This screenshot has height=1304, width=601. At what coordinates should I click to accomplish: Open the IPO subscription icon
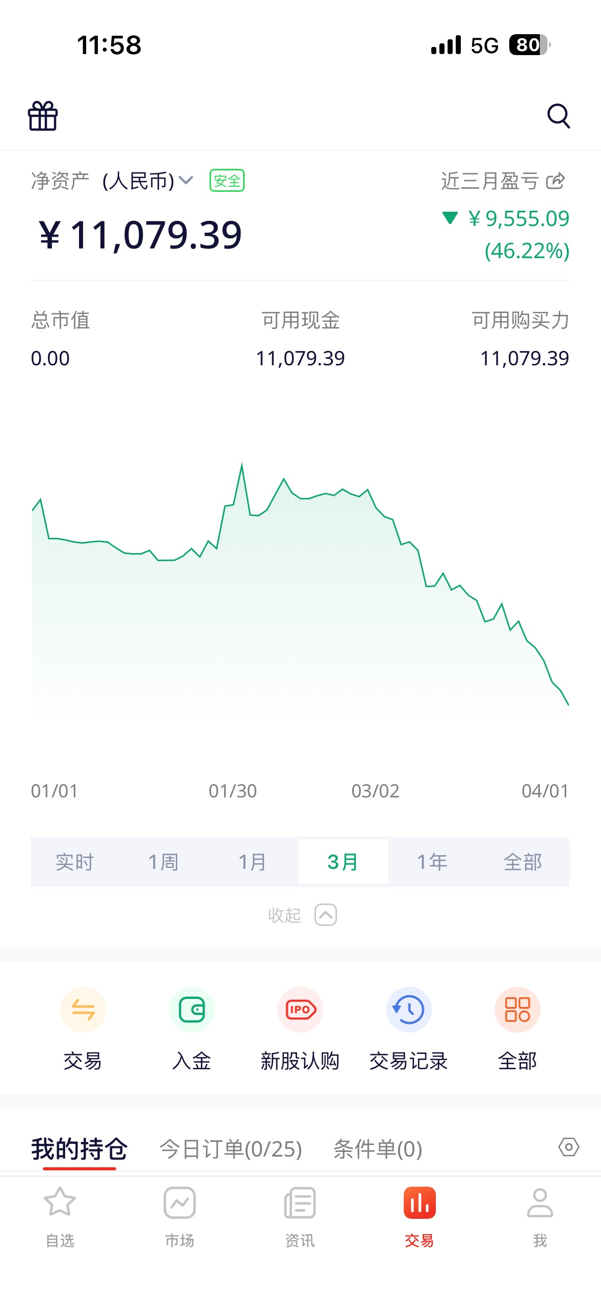[300, 1010]
